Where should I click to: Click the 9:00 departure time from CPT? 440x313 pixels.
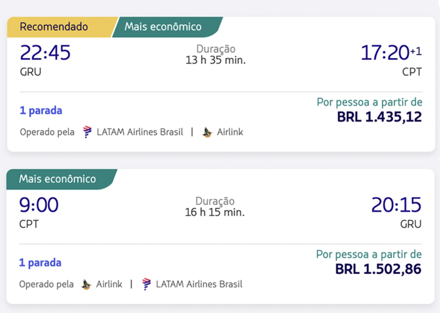(x=39, y=205)
